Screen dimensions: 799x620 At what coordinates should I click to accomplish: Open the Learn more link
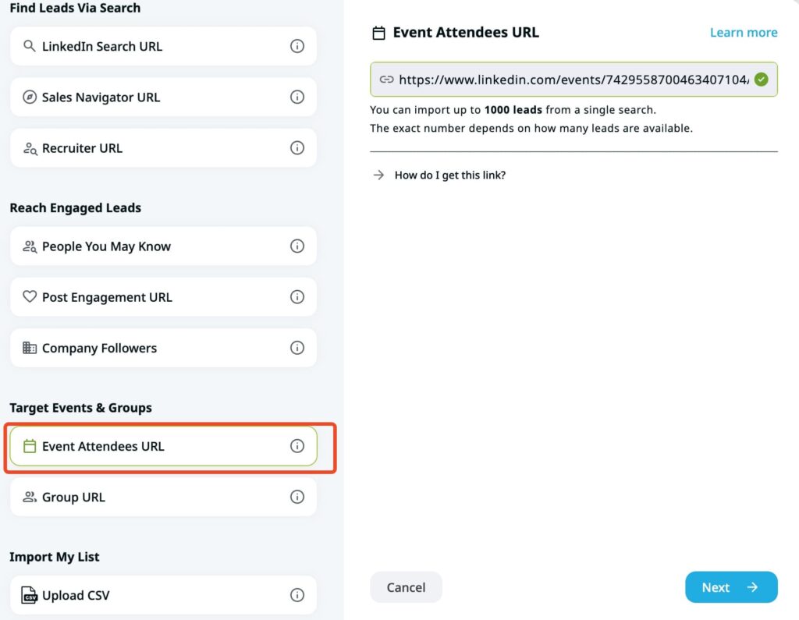(x=743, y=33)
